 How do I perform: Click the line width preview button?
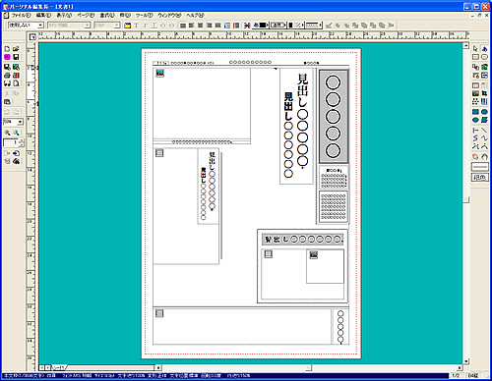(480, 167)
